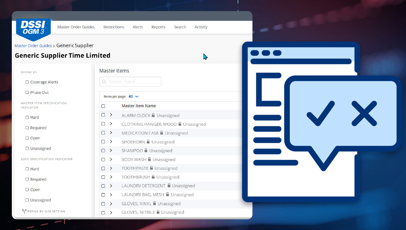Screen dimensions: 406x230
Task: Select the MEDICATION CASE row checkbox
Action: [103, 133]
